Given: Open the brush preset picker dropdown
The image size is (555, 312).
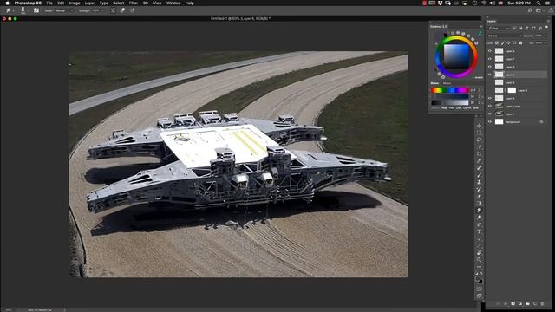Looking at the screenshot, I should [x=28, y=10].
